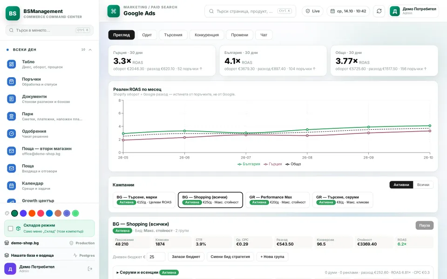Click the BS logo in sidebar
Viewport: 447px width, 279px height.
[x=13, y=13]
